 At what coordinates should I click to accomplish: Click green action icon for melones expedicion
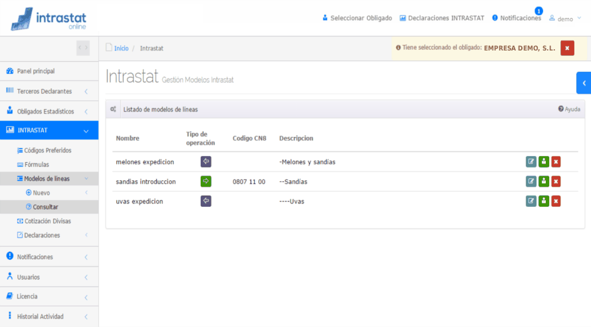[544, 162]
